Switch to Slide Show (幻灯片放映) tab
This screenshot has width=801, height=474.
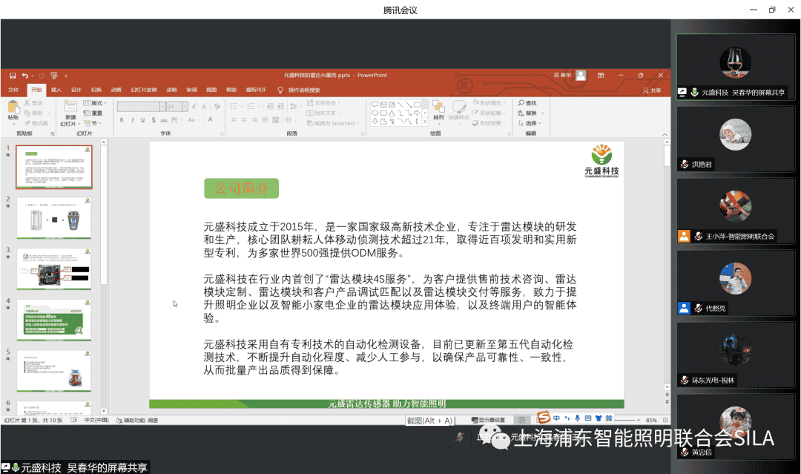[x=144, y=90]
